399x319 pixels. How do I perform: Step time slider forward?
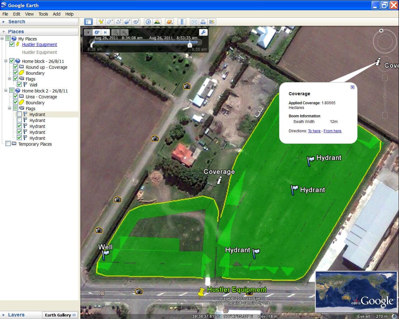tap(106, 32)
